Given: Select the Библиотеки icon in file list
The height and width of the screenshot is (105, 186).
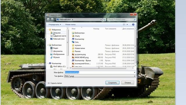Looking at the screenshot, I should point(73,33).
